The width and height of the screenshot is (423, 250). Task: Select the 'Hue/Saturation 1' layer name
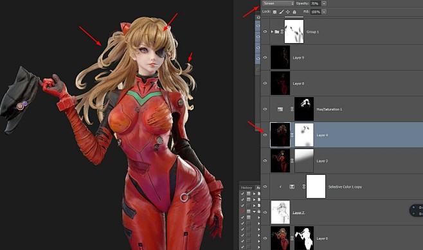[329, 109]
